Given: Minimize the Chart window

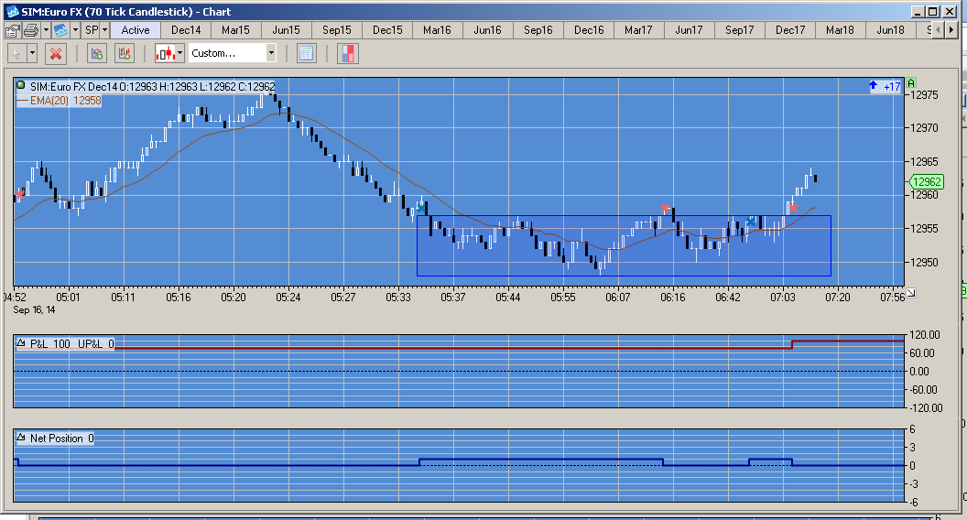Looking at the screenshot, I should (x=918, y=12).
